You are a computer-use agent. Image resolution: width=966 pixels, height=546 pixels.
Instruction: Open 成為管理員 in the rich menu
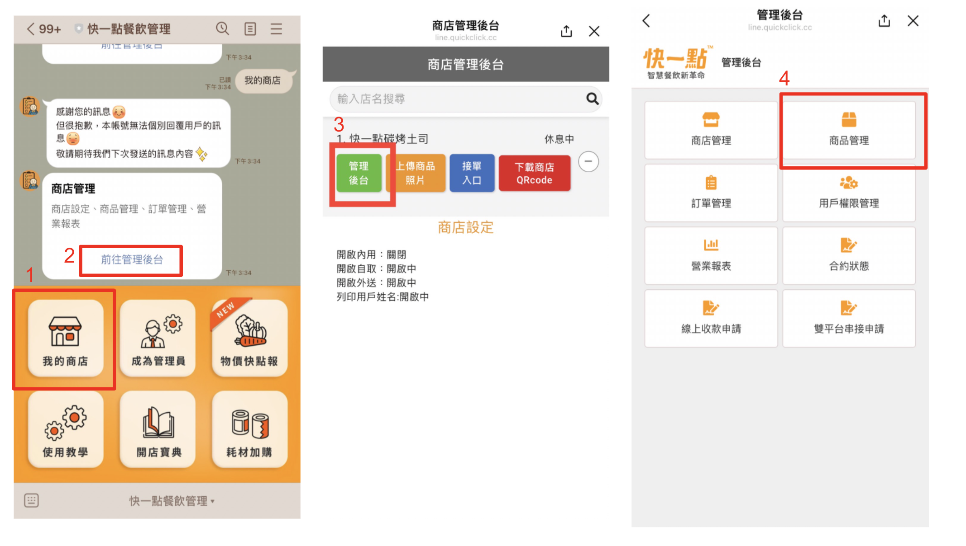[x=158, y=338]
